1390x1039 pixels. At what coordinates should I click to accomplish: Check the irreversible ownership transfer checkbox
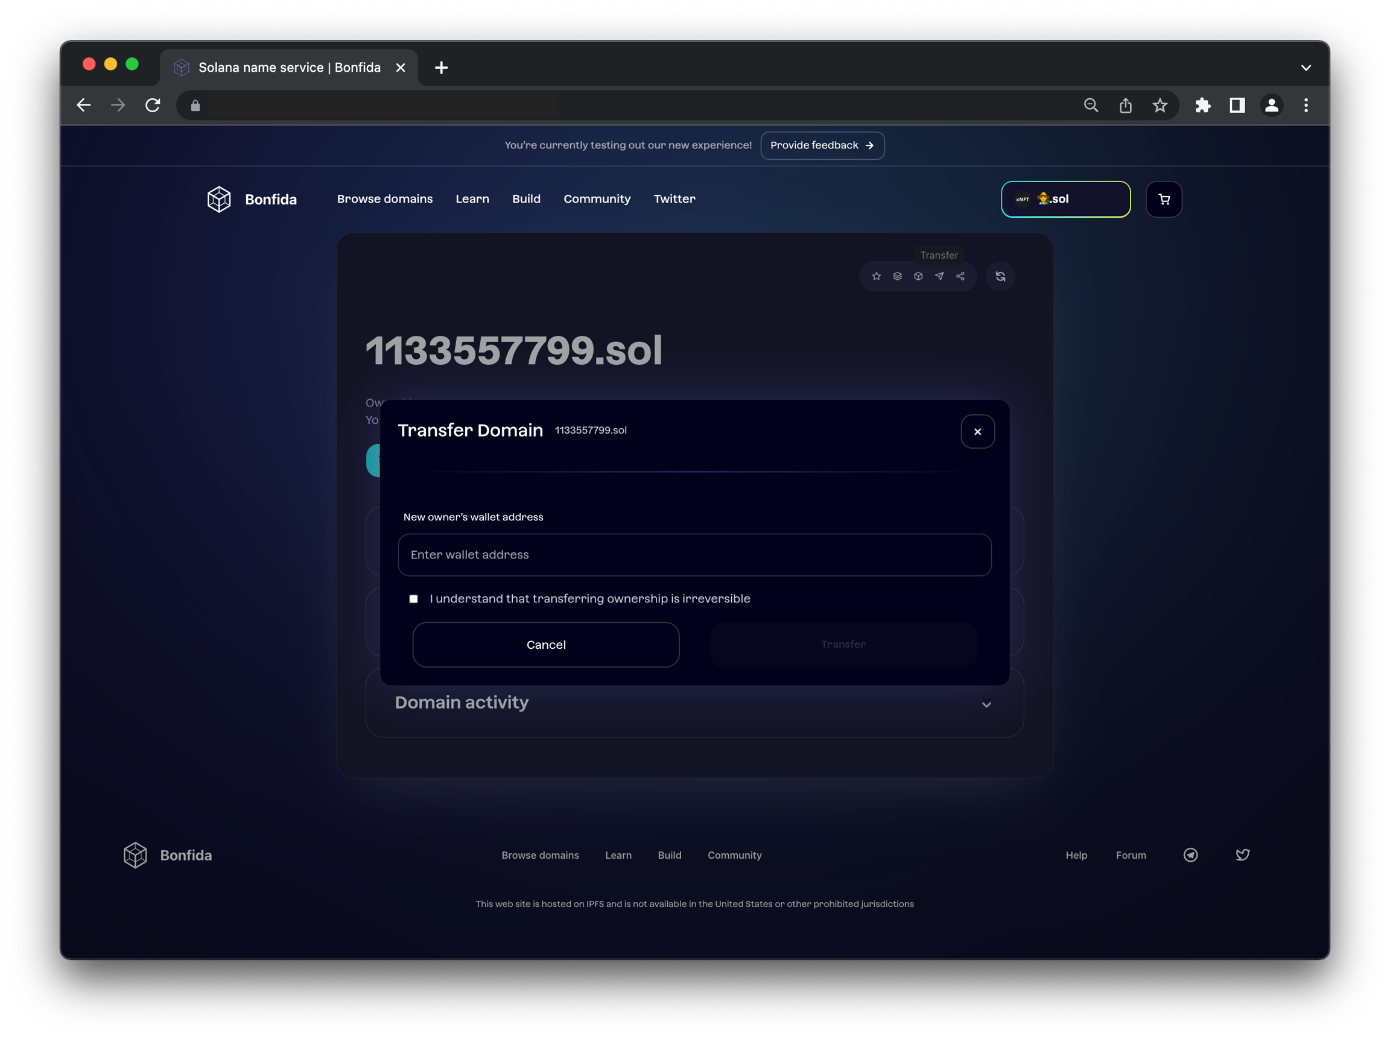(x=413, y=599)
